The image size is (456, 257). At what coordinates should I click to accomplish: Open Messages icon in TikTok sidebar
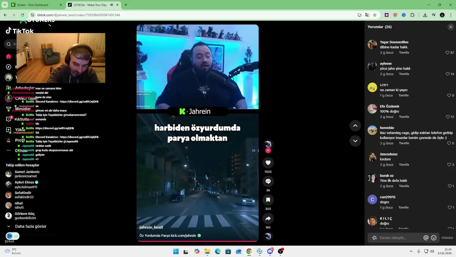point(9,109)
